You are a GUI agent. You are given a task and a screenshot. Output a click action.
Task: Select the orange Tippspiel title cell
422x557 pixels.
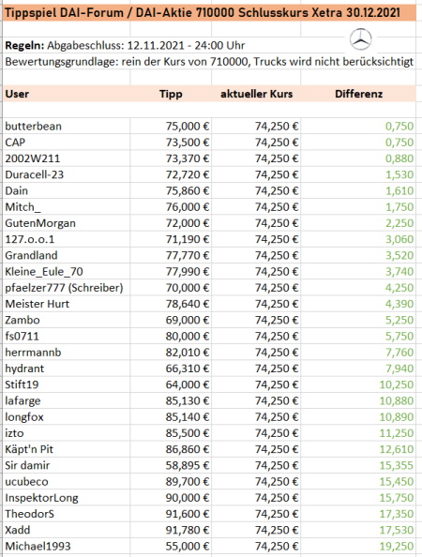point(209,13)
